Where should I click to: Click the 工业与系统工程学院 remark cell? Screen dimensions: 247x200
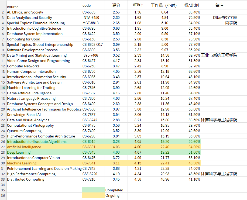point(219,55)
